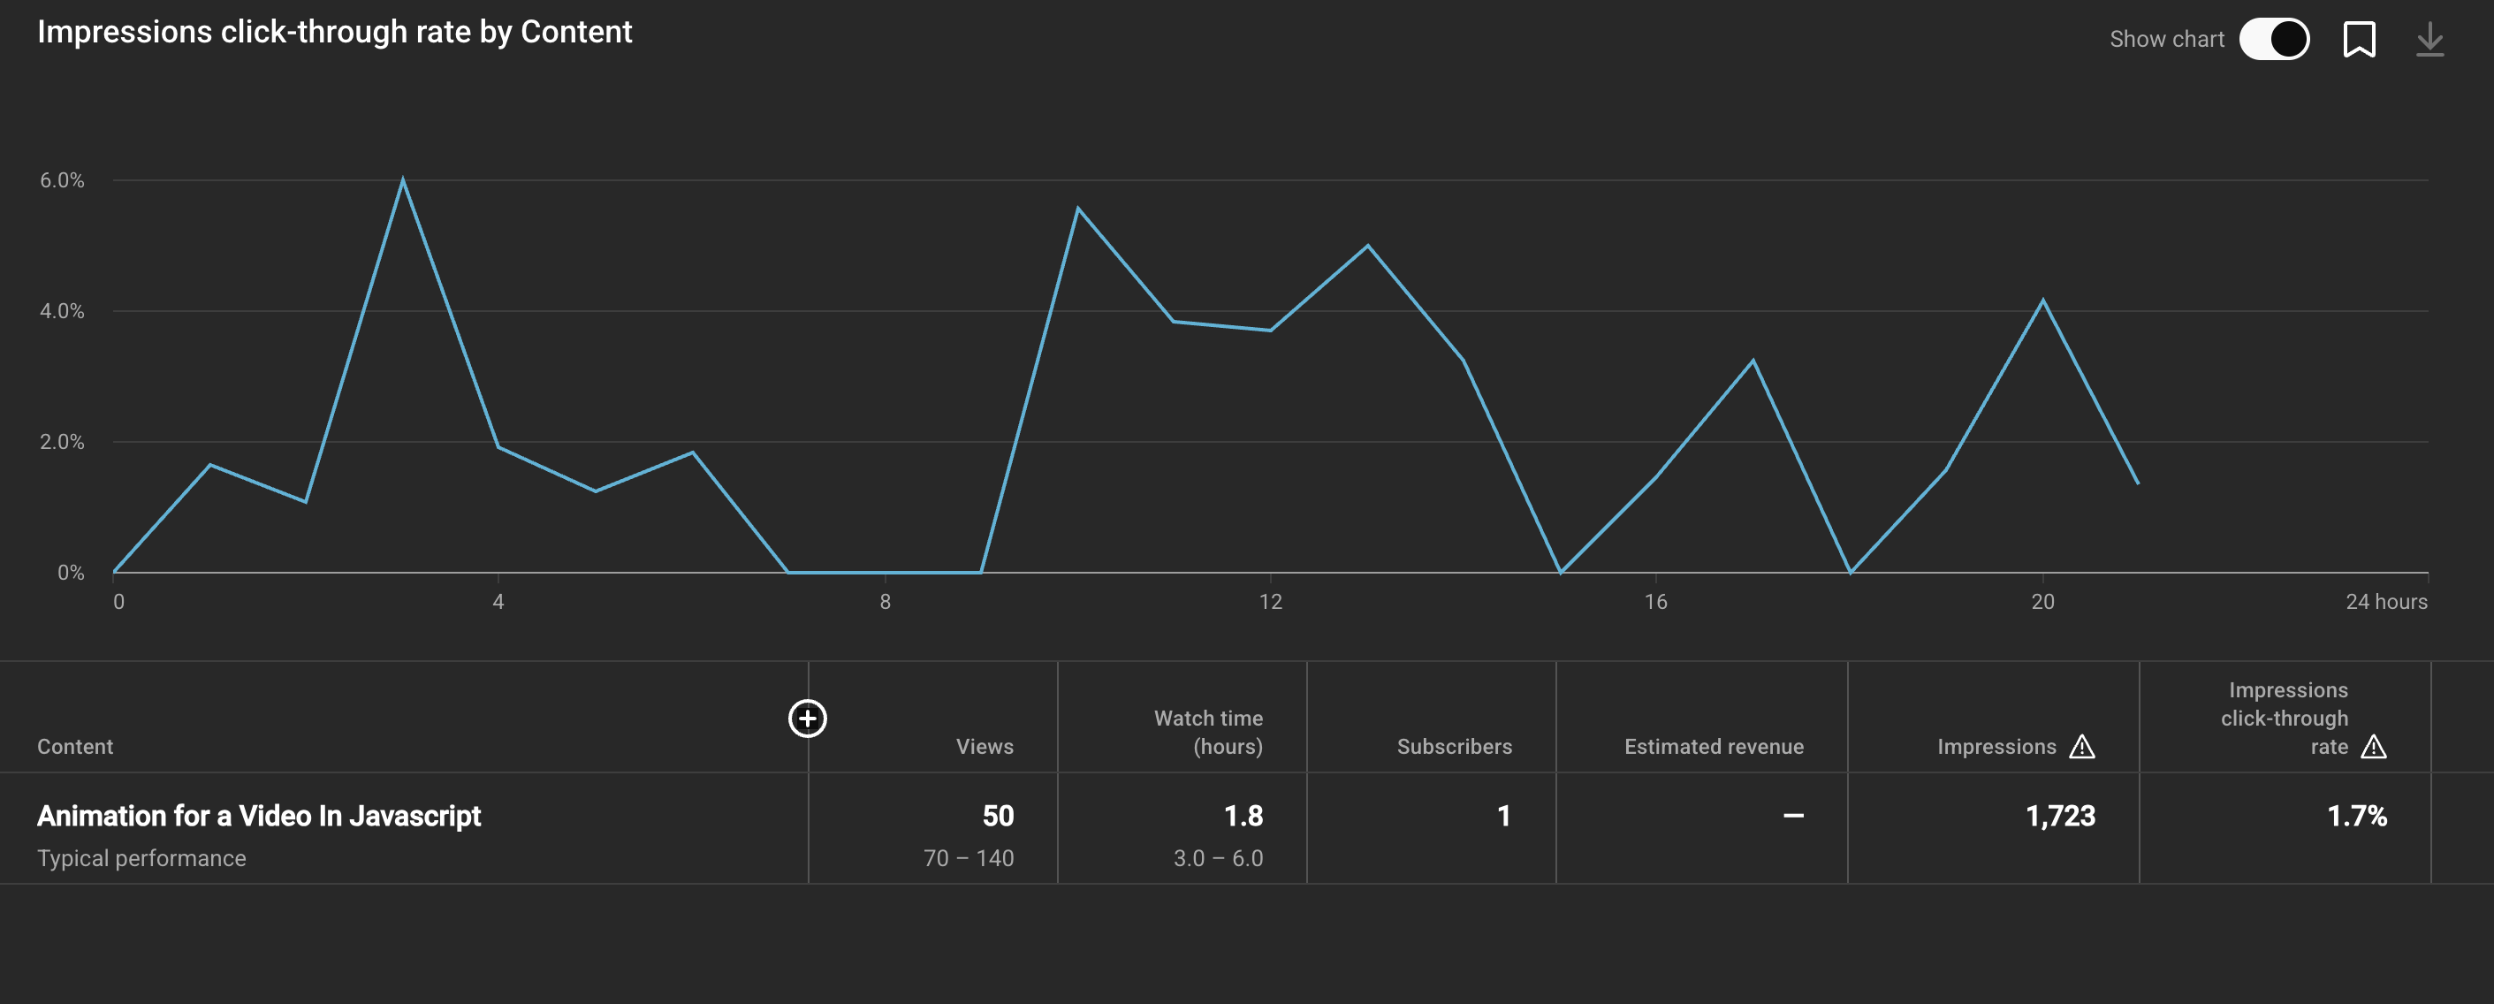Click the Content column header
Image resolution: width=2494 pixels, height=1004 pixels.
pos(74,747)
